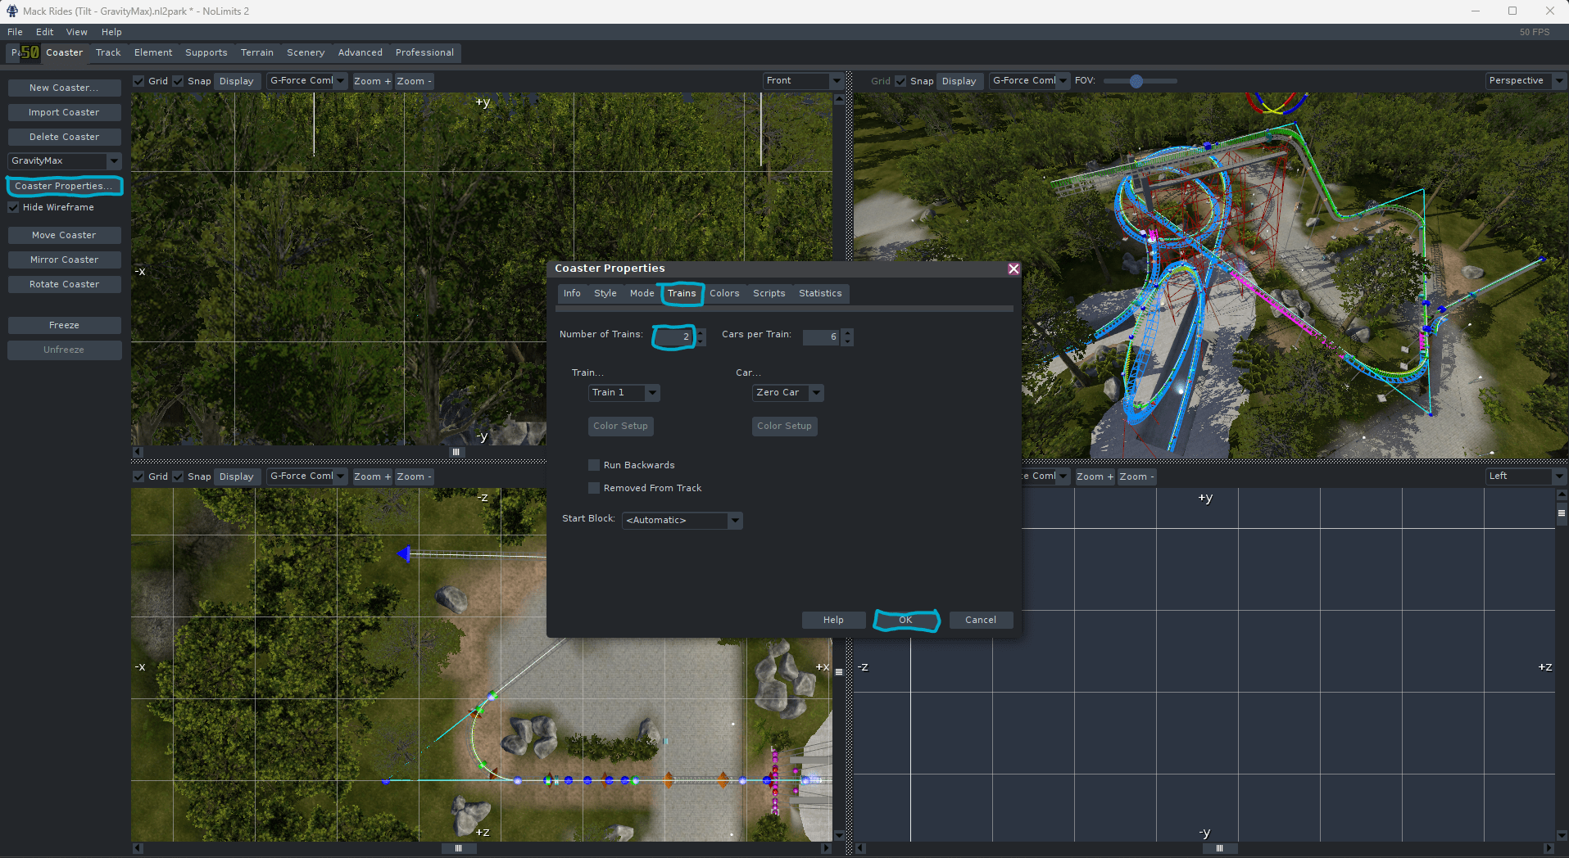The width and height of the screenshot is (1569, 858).
Task: Switch to the Track editor tab
Action: pos(108,52)
